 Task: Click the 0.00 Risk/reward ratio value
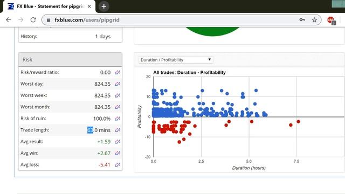[106, 72]
